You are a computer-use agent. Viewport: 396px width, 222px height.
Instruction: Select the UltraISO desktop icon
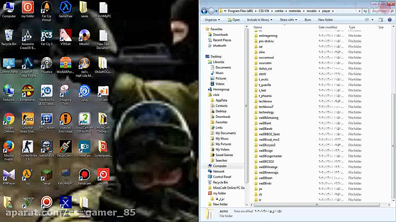tap(84, 38)
